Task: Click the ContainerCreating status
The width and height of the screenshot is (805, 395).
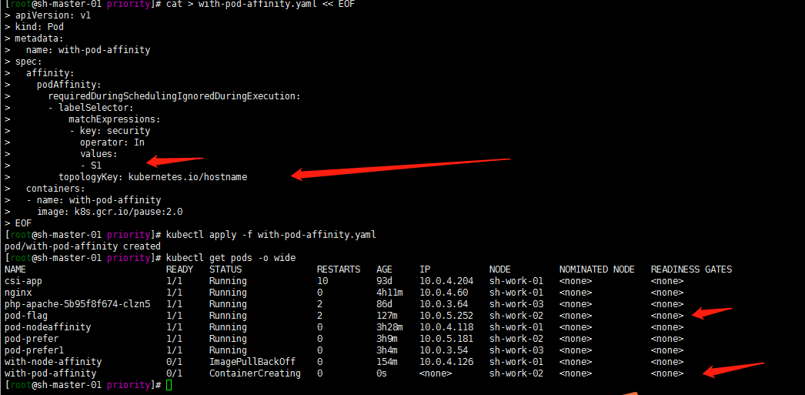Action: tap(255, 373)
